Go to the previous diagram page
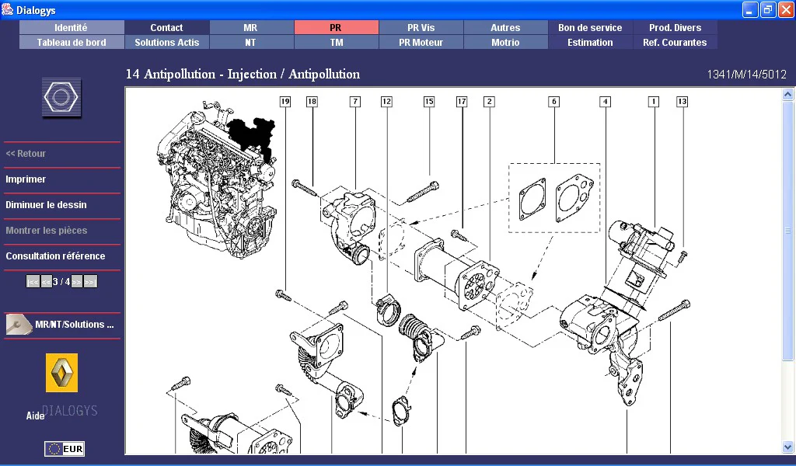 [47, 282]
